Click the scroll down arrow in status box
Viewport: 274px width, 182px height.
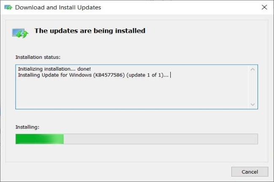point(253,104)
